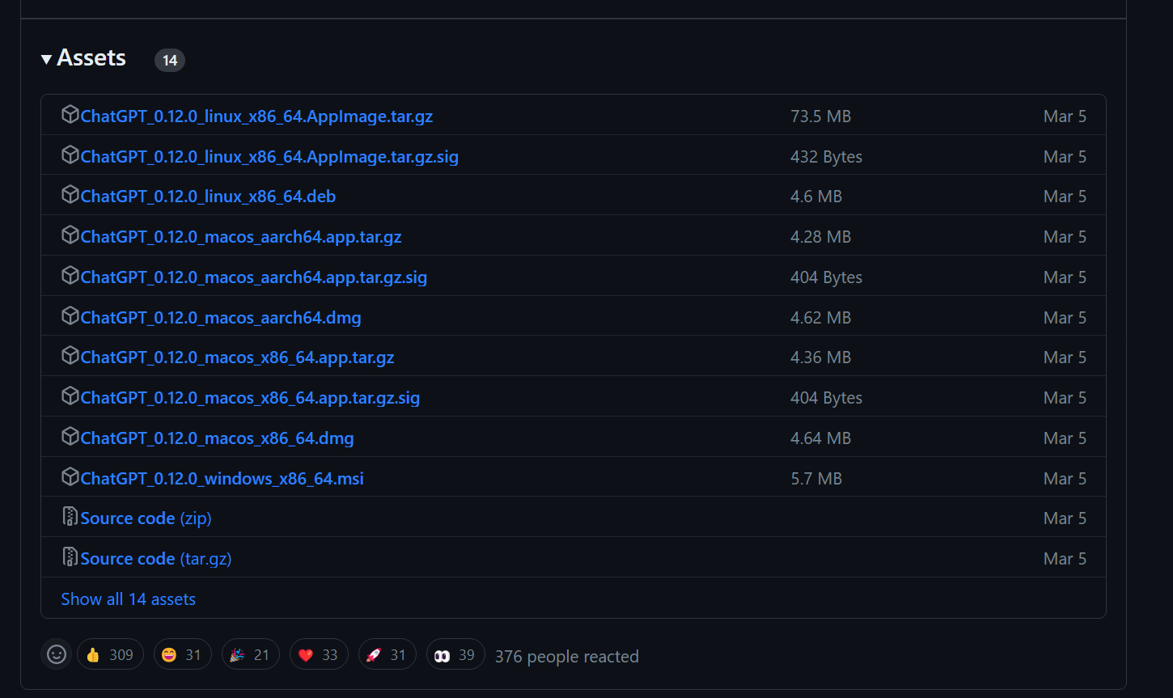Click the 73.5 MB file size

(820, 116)
